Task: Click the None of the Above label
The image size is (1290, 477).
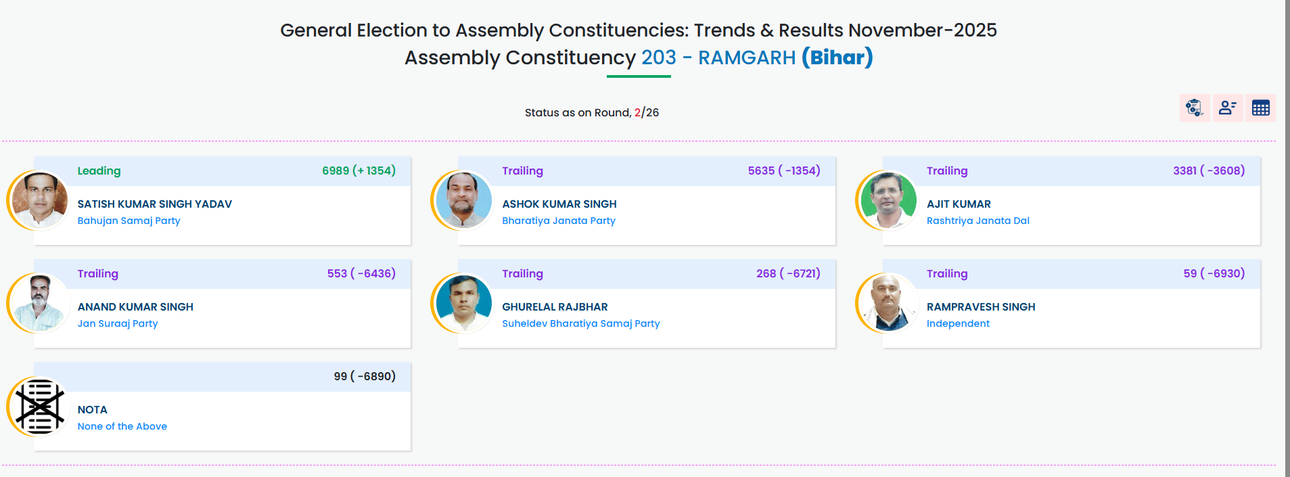Action: 122,426
